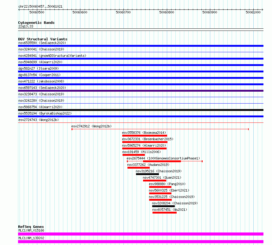Open the MLC1|NM_139202 gene label
Viewport: 272px width, 245px height.
pyautogui.click(x=31, y=238)
